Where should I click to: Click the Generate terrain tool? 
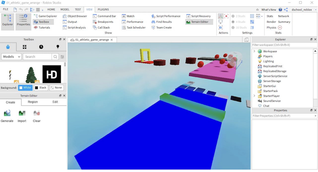point(7,116)
